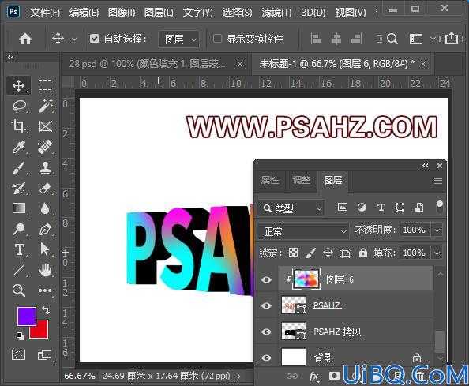Select the Blur tool
This screenshot has height=386, width=469.
click(45, 208)
